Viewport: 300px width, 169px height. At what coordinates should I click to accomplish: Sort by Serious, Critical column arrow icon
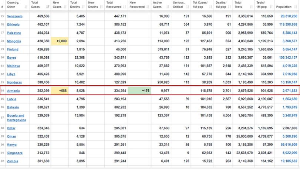pyautogui.click(x=188, y=7)
